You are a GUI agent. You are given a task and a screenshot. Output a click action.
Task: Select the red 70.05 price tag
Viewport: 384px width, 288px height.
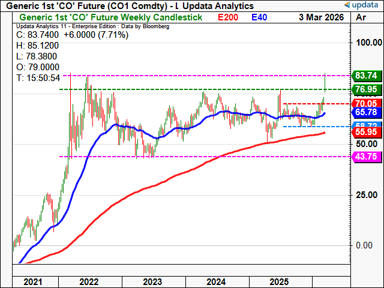(367, 103)
